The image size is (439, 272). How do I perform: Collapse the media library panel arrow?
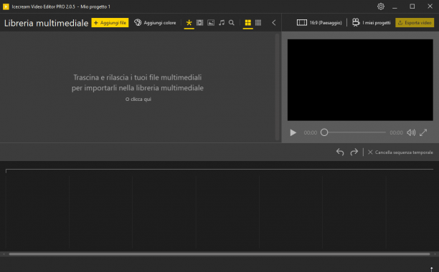(x=274, y=23)
